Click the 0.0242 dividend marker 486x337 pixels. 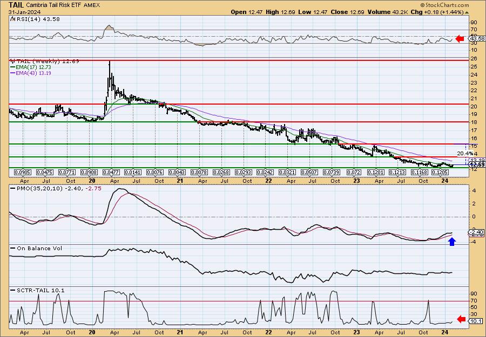click(x=266, y=172)
